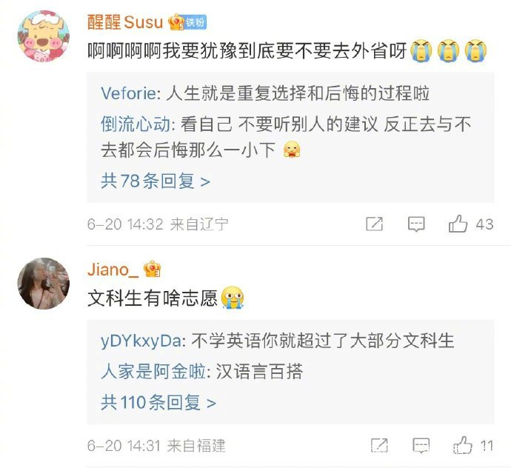The image size is (511, 468).
Task: Click the 铁粉 fan badge
Action: coord(196,22)
